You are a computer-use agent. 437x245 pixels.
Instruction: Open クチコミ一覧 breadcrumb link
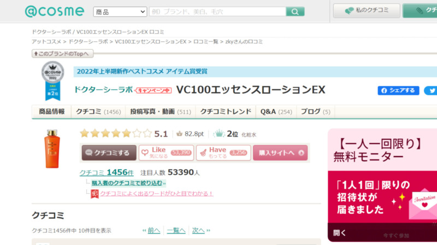tap(206, 42)
